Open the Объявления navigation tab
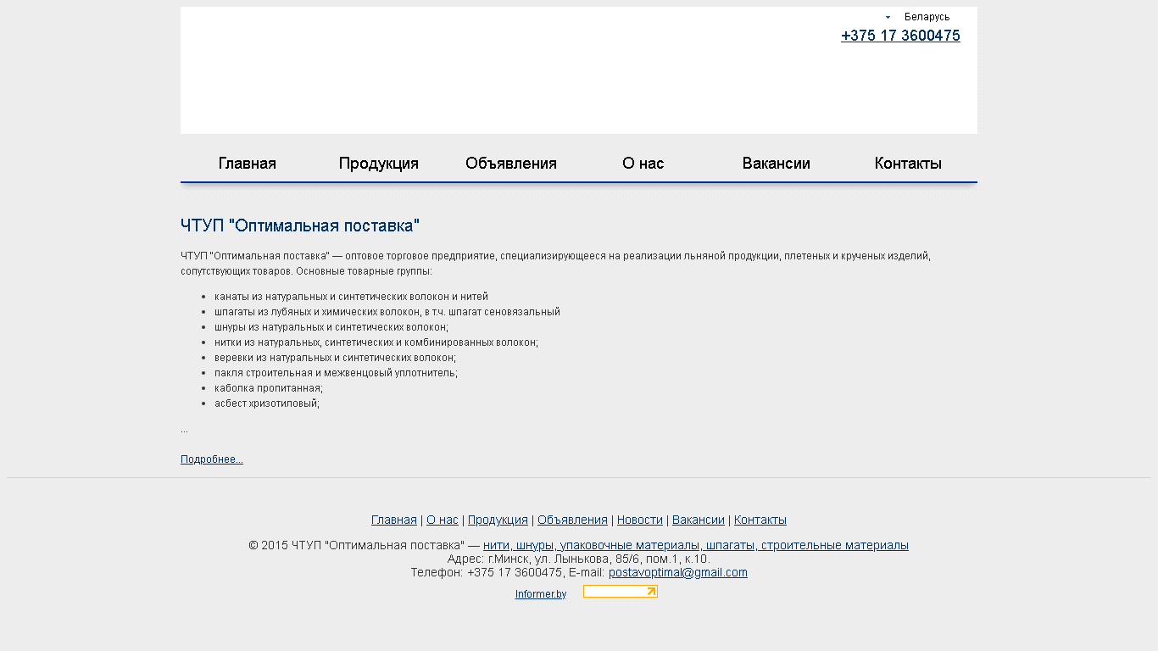Screen dimensions: 1158x651 coord(511,164)
